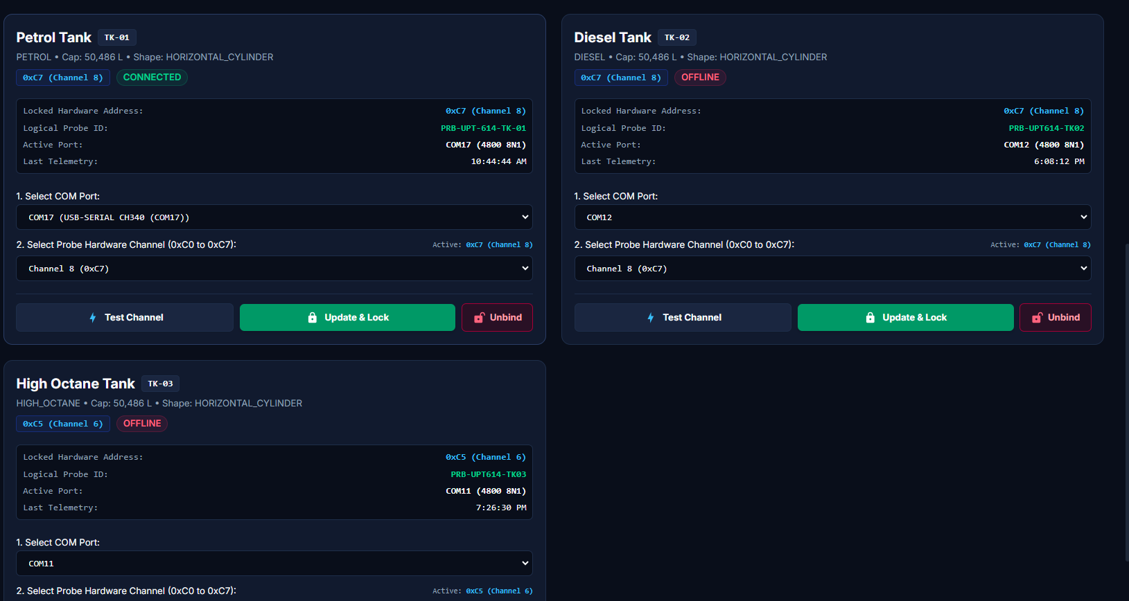Open the Petrol Tank COM port dropdown

274,217
